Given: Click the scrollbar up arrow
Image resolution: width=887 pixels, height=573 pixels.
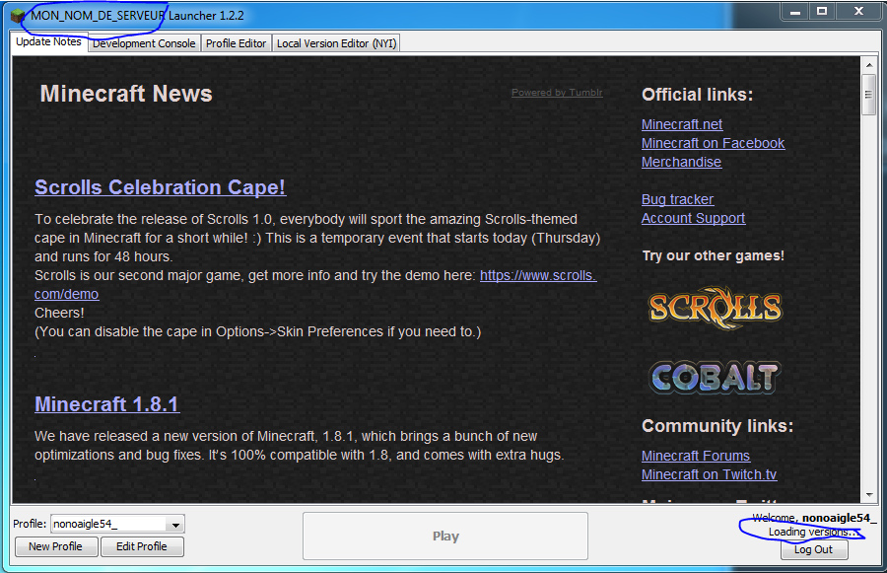Looking at the screenshot, I should pyautogui.click(x=869, y=65).
